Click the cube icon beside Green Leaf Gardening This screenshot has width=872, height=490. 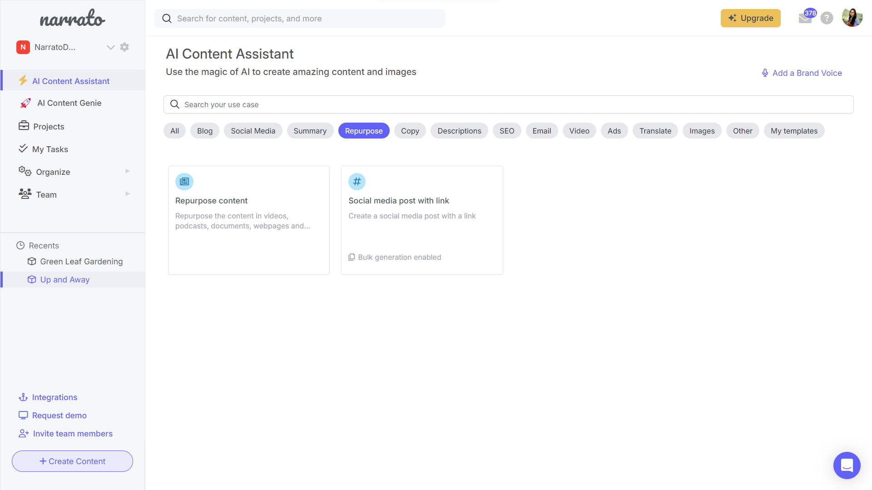coord(32,261)
